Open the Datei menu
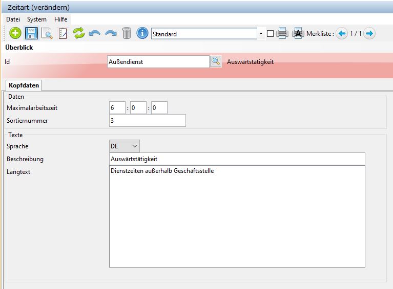 point(13,19)
